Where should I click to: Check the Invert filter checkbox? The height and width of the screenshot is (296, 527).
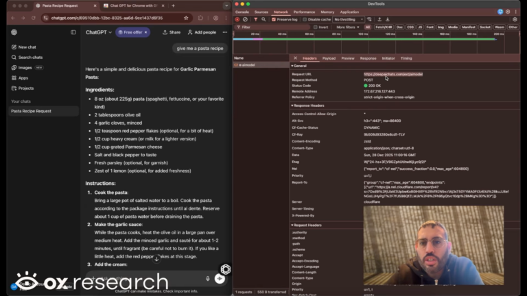[315, 27]
